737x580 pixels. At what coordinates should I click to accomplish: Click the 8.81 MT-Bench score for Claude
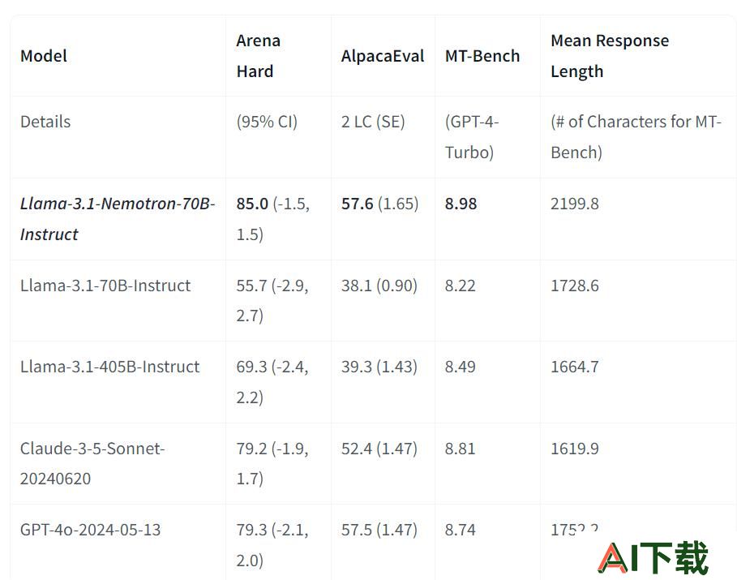click(x=461, y=449)
